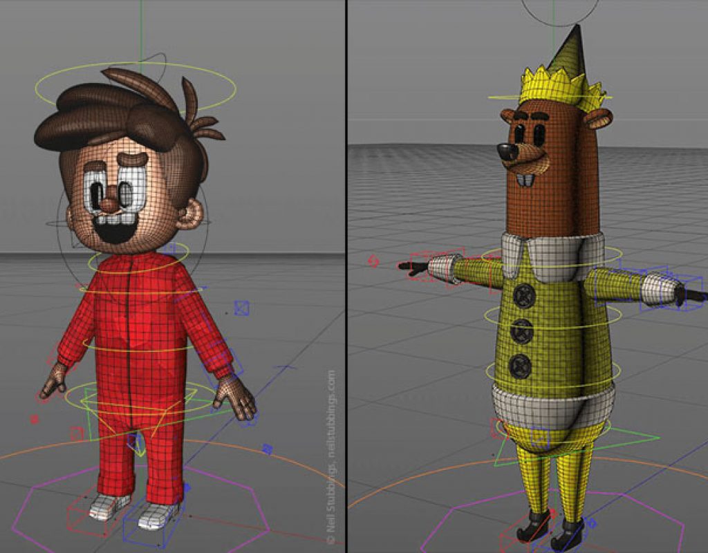This screenshot has height=553, width=708.
Task: Select the middle button on the yellow coat
Action: pos(522,331)
